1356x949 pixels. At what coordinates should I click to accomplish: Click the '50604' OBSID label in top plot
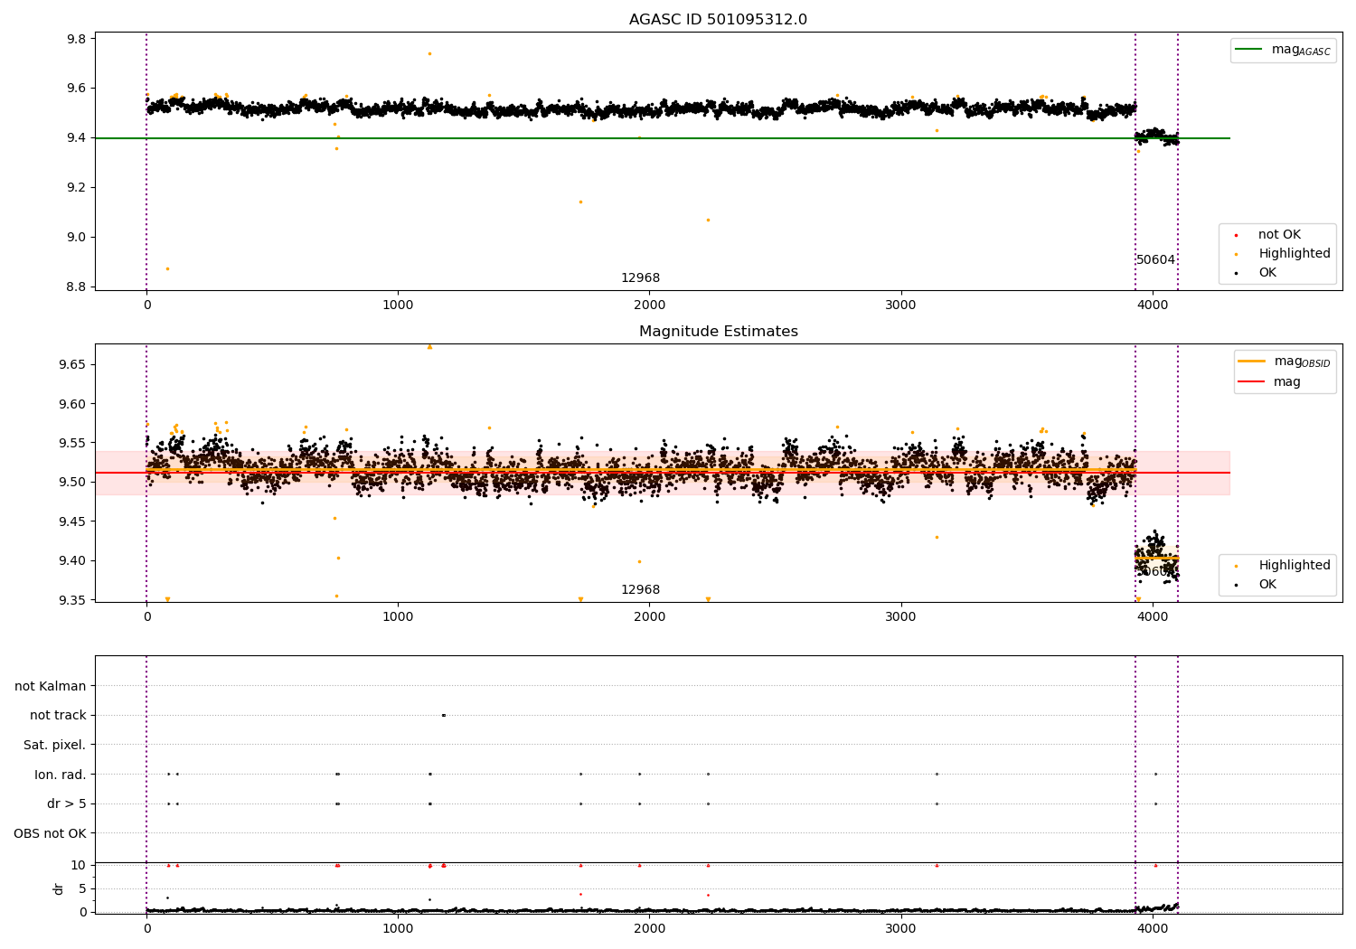click(1155, 260)
